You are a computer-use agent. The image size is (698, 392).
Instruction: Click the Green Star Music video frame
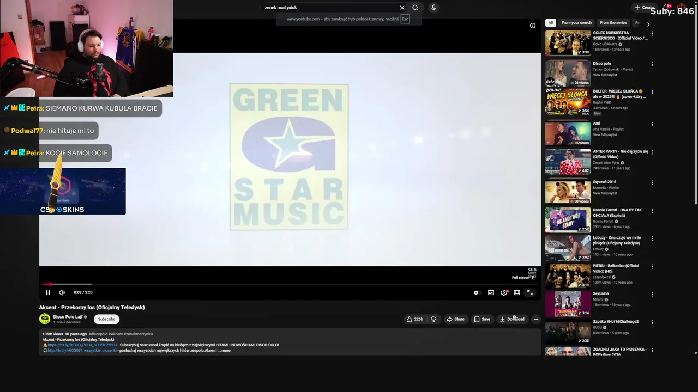point(290,159)
